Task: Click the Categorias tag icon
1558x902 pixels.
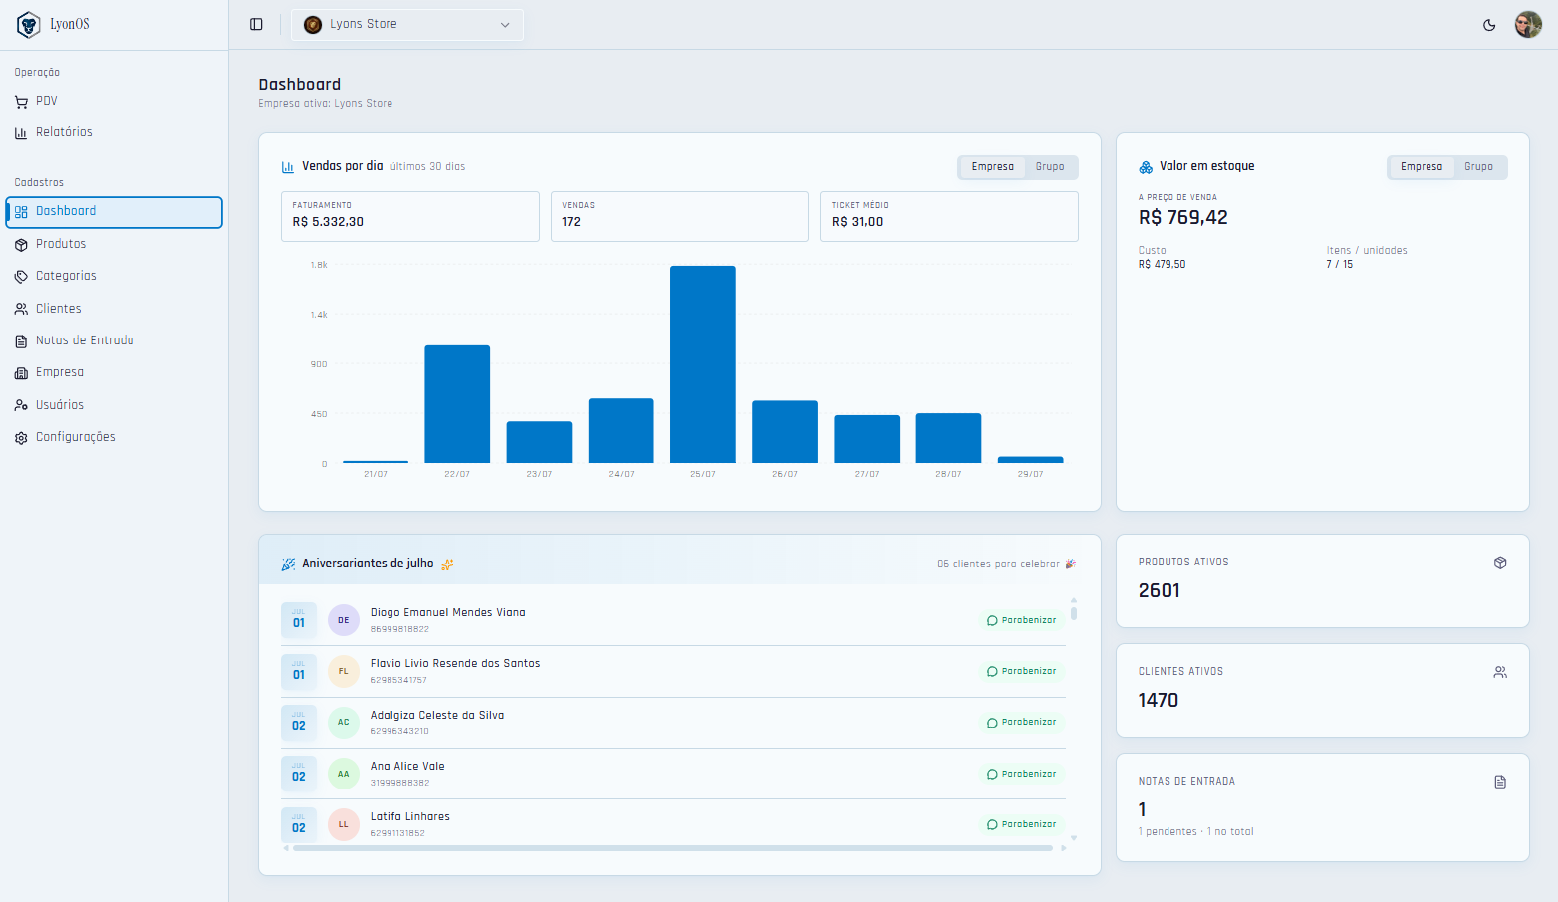Action: point(21,277)
